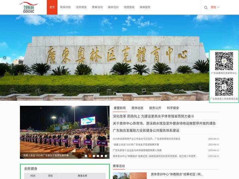The image size is (239, 179).
Task: Click the 时间 table column header
Action: pos(33,176)
